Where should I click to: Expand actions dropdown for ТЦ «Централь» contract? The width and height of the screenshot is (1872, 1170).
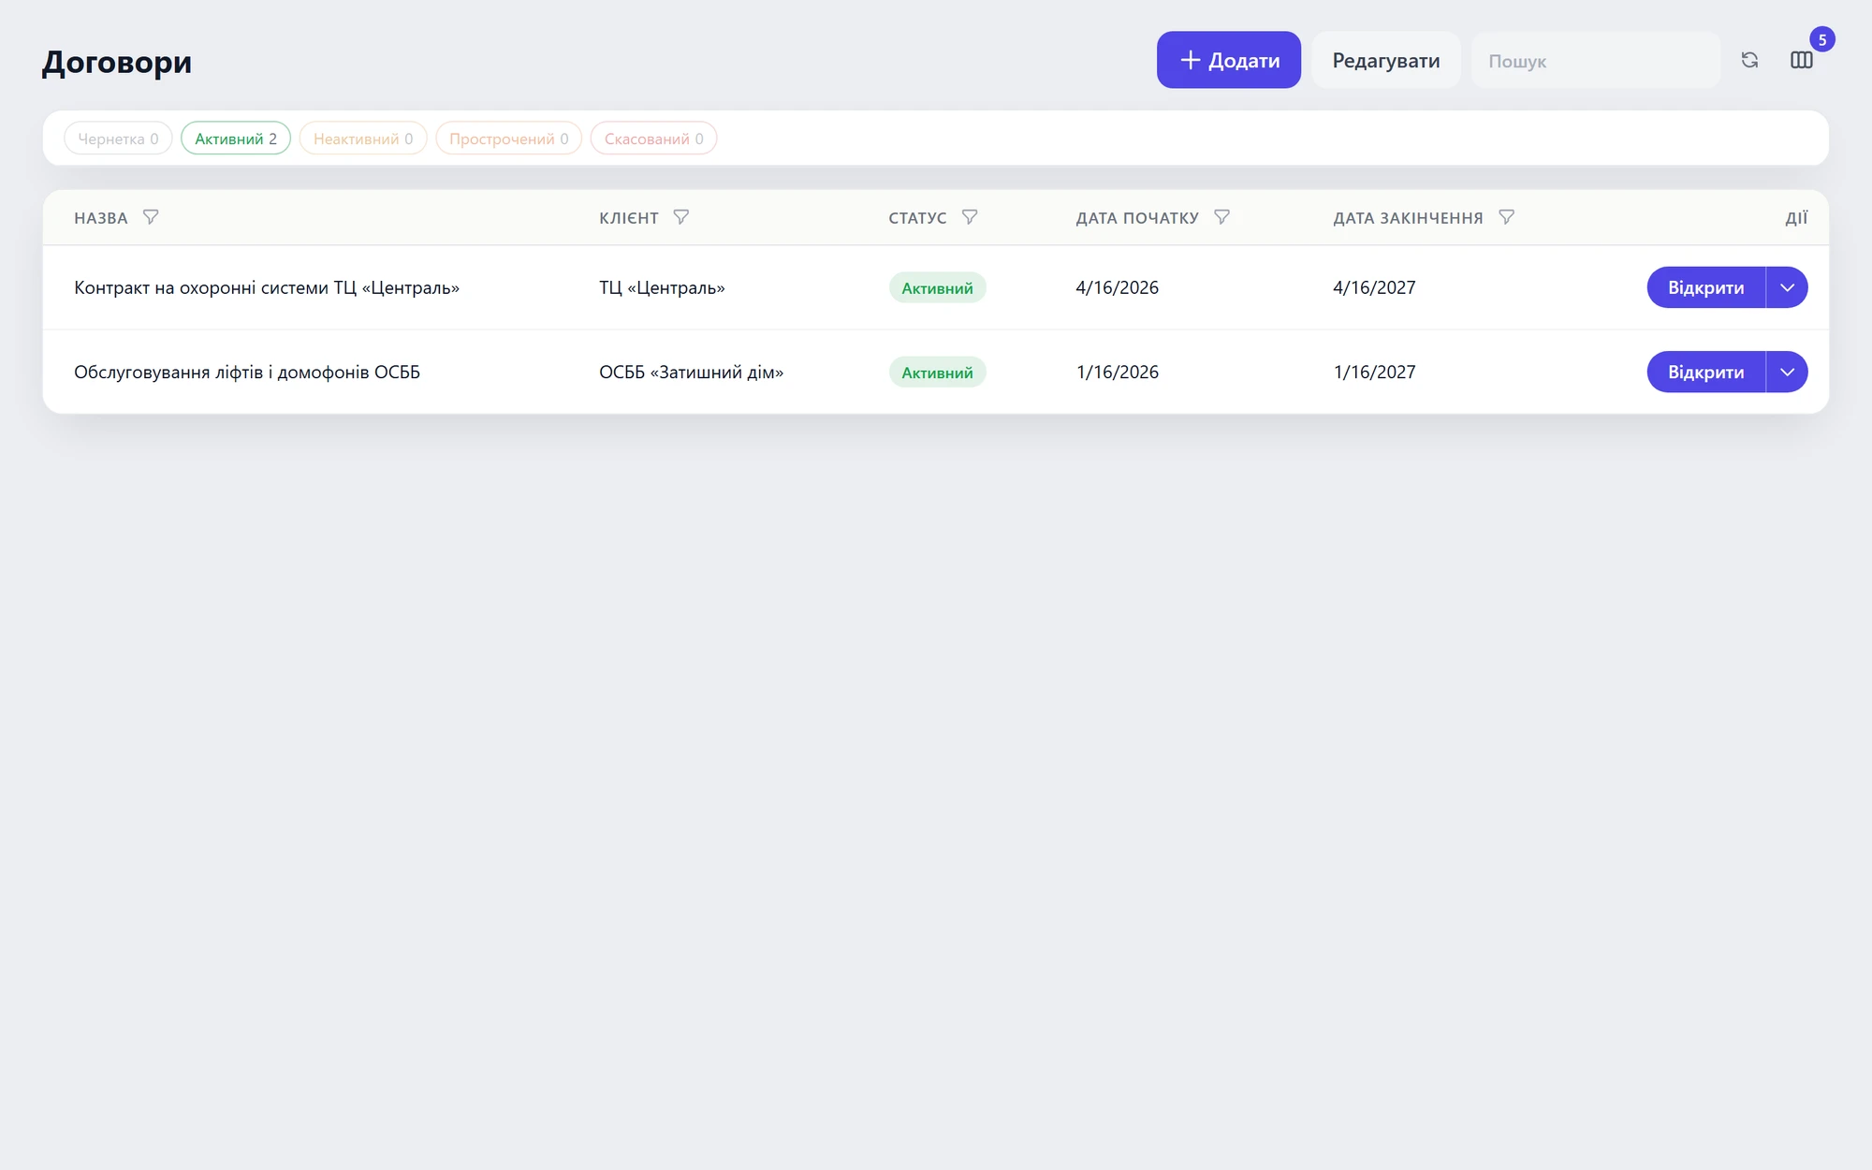coord(1787,287)
